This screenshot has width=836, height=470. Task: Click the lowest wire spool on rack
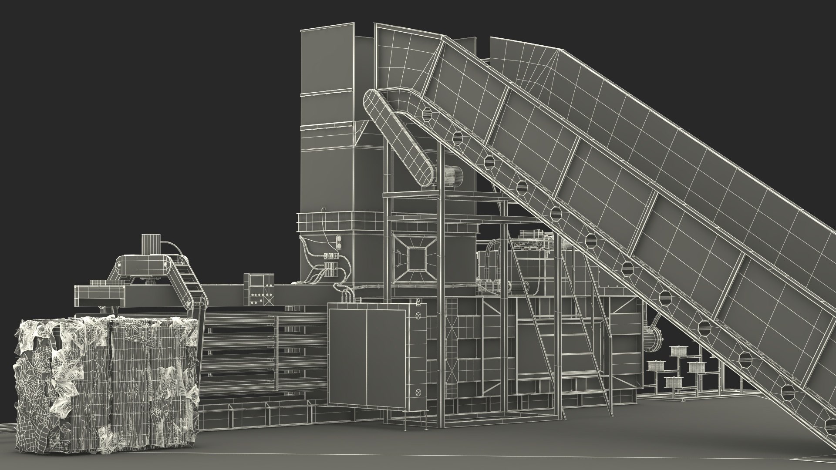[674, 383]
